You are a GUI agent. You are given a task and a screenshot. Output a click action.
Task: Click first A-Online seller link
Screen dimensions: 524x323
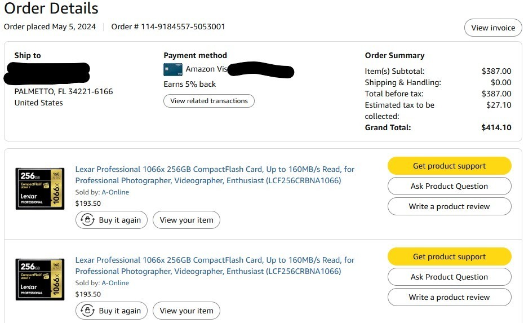pos(115,192)
